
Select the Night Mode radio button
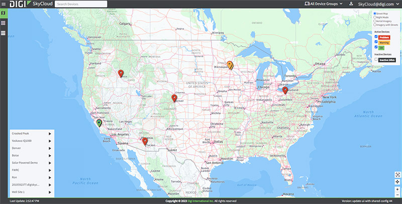pos(375,18)
